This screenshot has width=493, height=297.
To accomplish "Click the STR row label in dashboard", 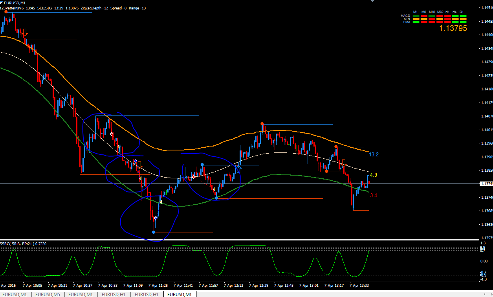I will coord(407,19).
